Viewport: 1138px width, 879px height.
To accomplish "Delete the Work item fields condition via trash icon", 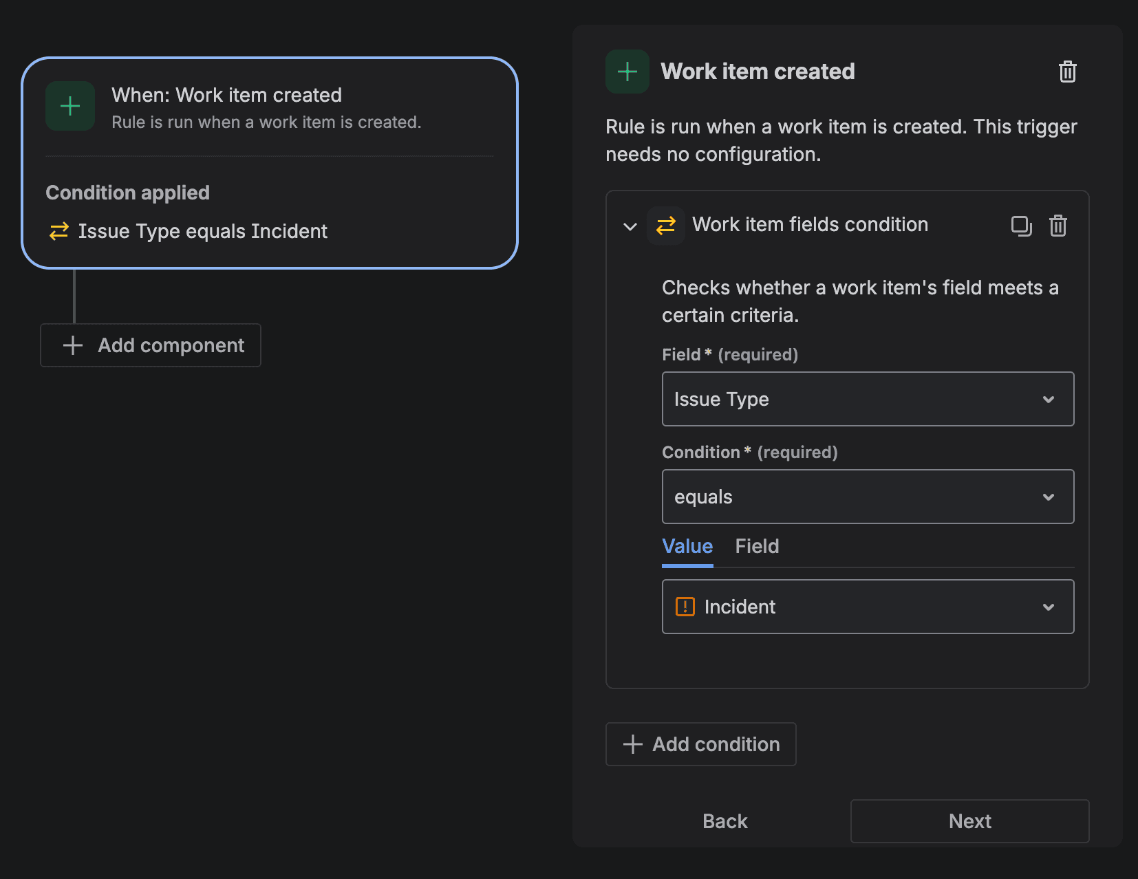I will point(1058,226).
